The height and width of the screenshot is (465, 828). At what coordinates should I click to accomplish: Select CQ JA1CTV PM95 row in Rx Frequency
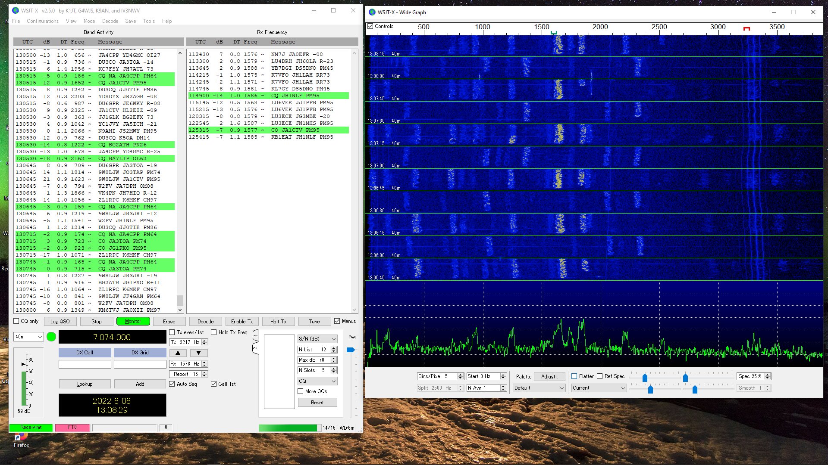pos(268,130)
